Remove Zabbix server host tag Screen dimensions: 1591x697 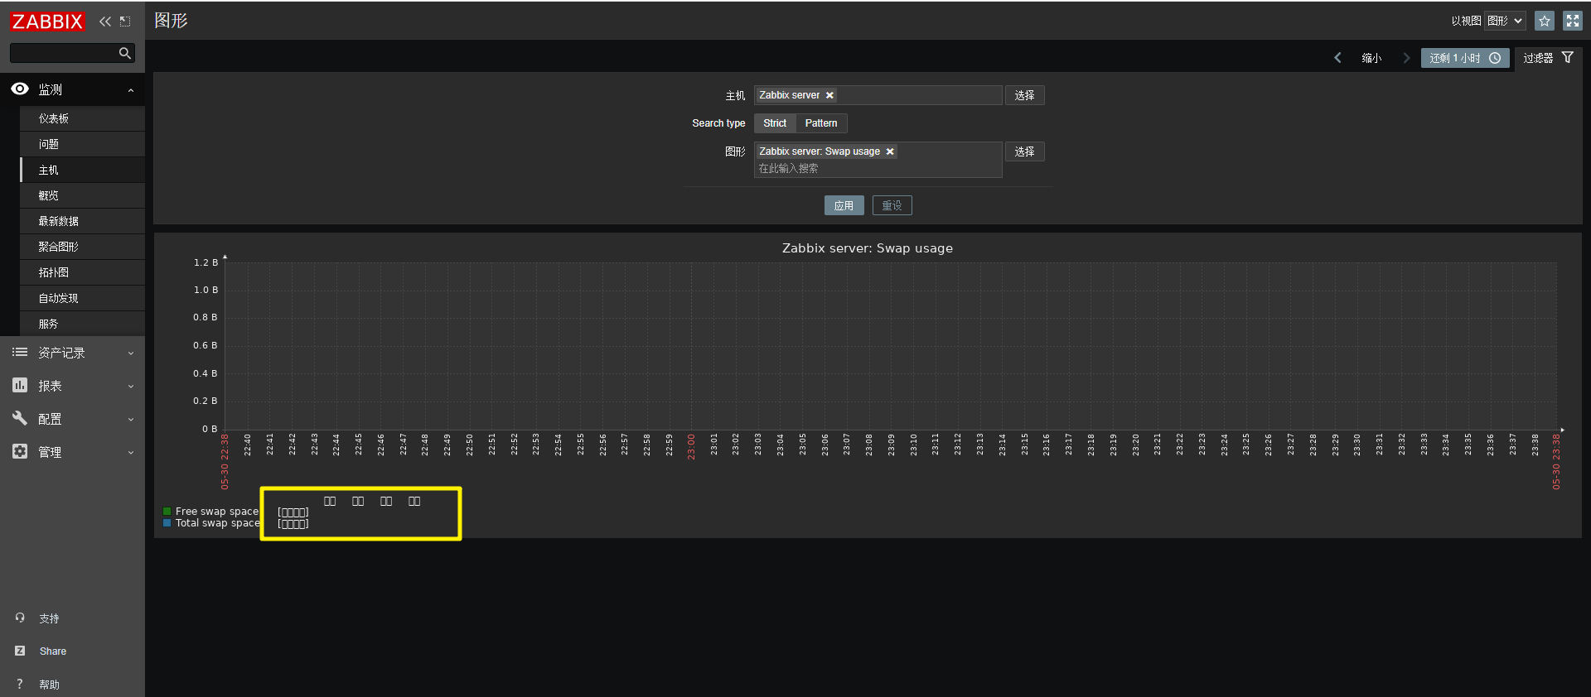coord(829,95)
